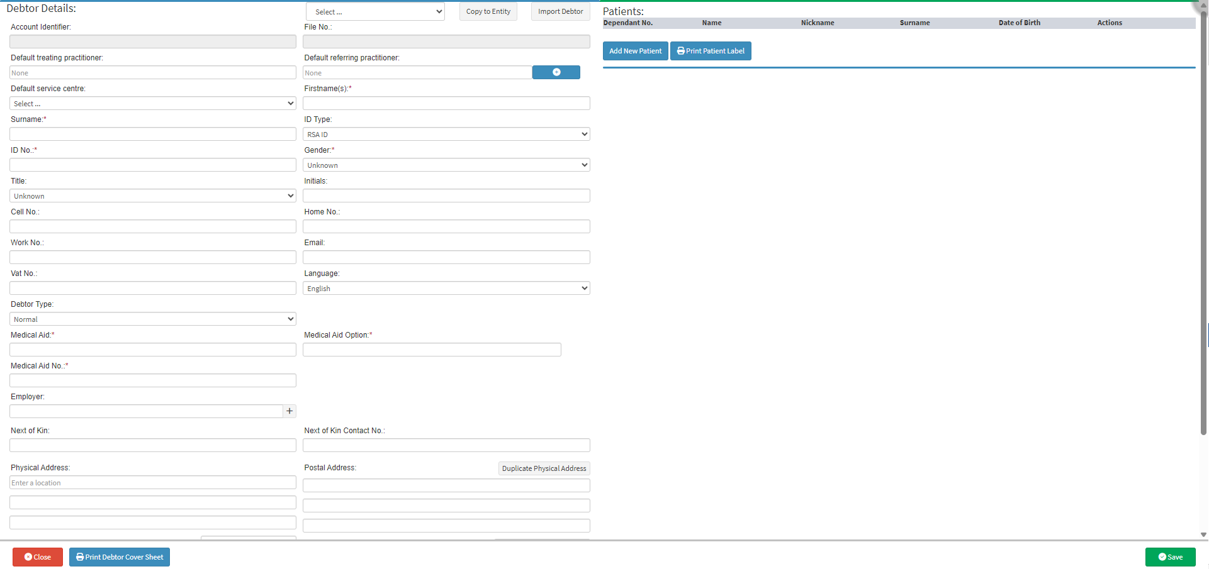Viewport: 1209px width, 569px height.
Task: Click the red Close button
Action: tap(38, 557)
